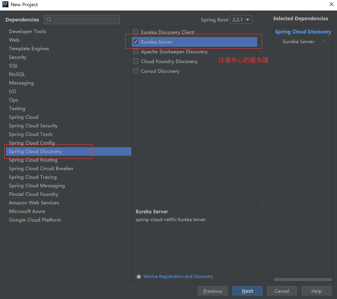
Task: Tick the Cloud Foundry Discovery checkbox
Action: [x=136, y=61]
